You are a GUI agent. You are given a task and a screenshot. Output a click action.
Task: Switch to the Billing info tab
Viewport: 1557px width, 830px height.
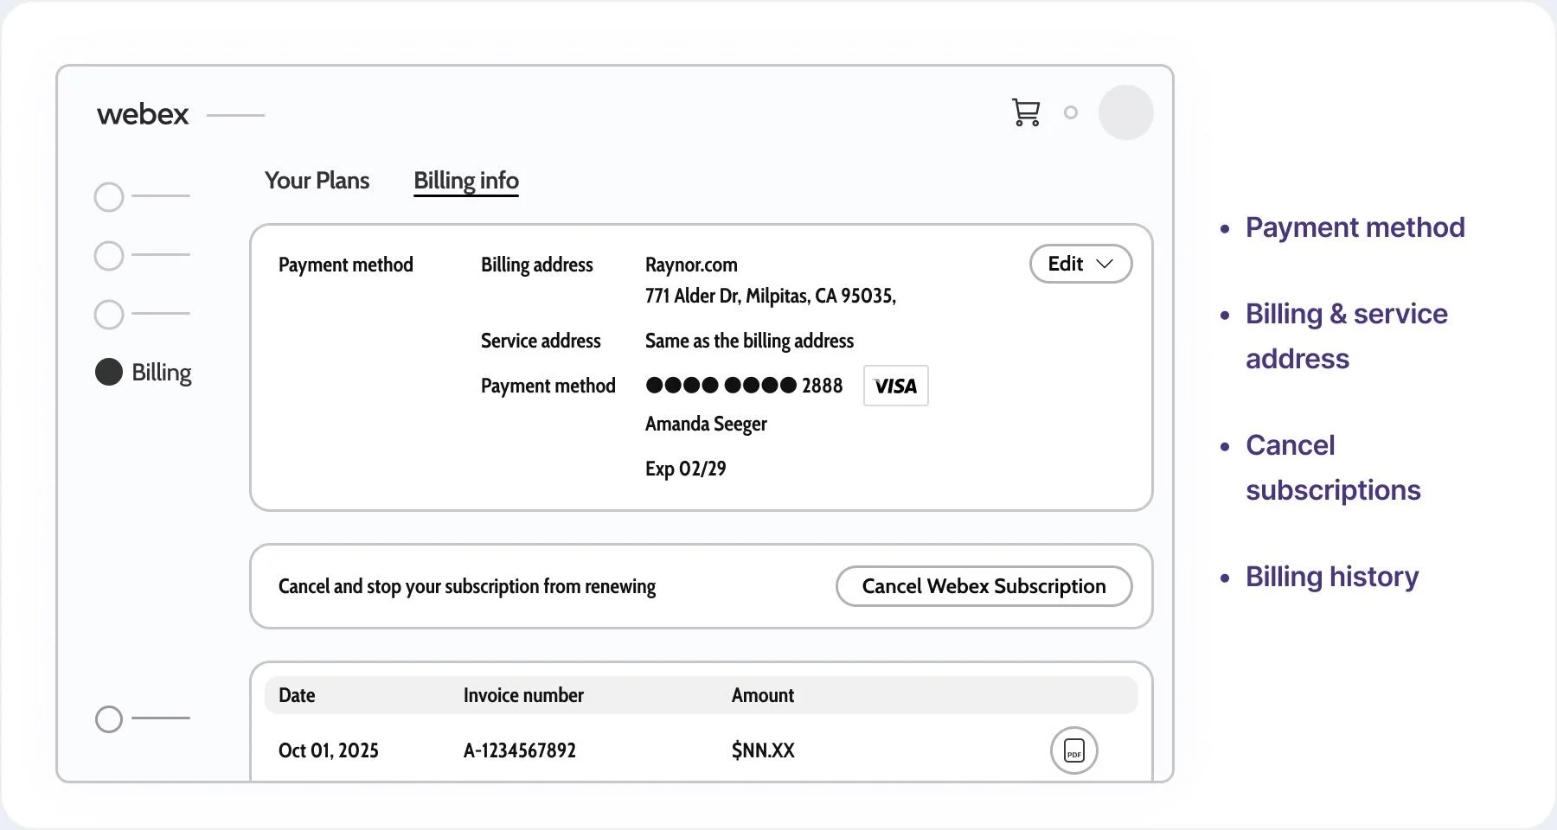(x=465, y=180)
